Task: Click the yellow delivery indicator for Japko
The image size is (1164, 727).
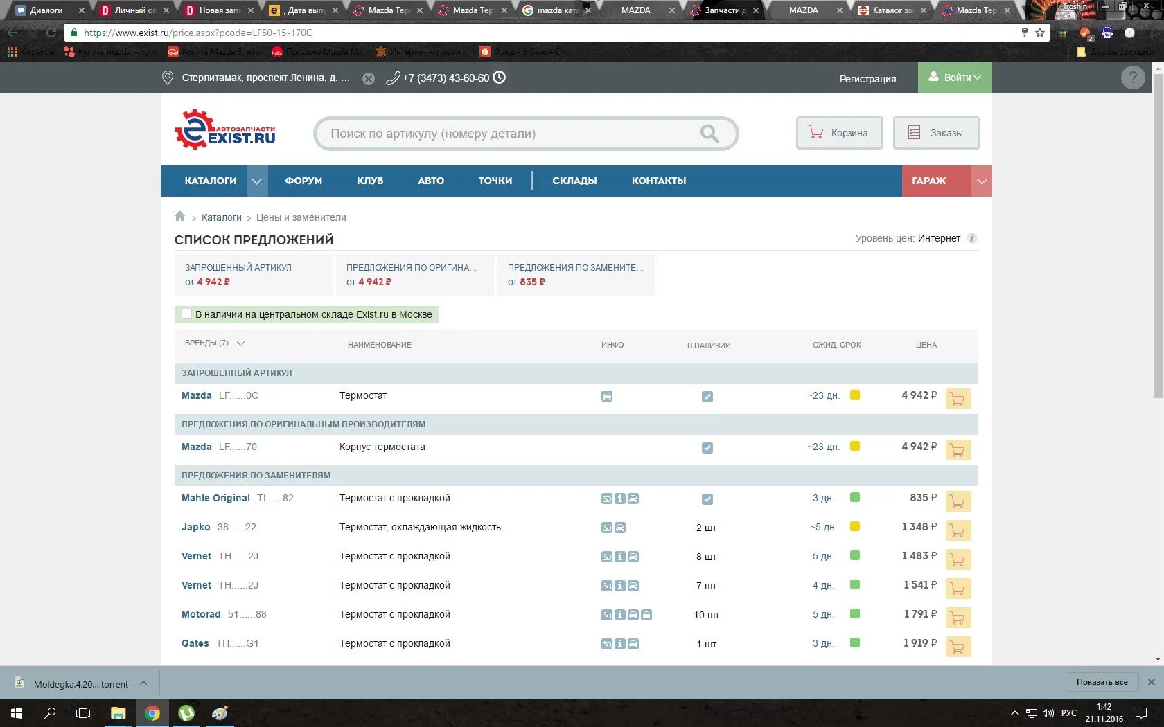Action: (x=855, y=526)
